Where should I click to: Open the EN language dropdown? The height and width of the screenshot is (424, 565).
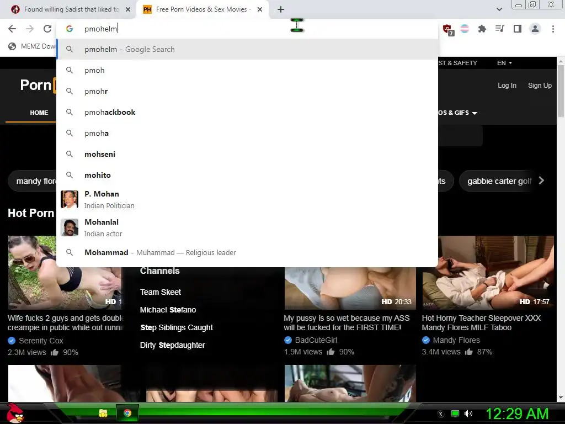pyautogui.click(x=504, y=63)
